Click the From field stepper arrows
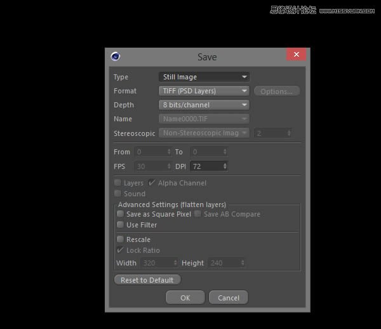Image resolution: width=381 pixels, height=329 pixels. [169, 152]
